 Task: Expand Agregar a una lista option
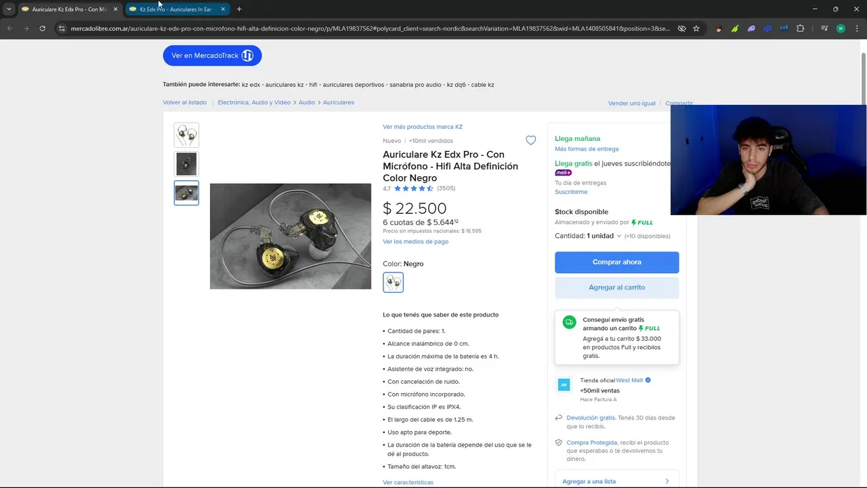coord(616,481)
